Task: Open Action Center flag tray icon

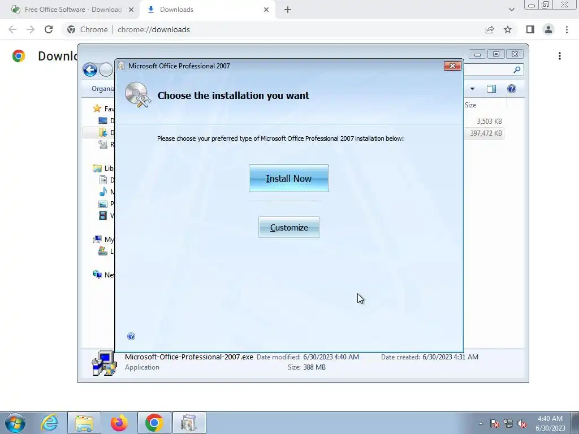Action: tap(495, 423)
